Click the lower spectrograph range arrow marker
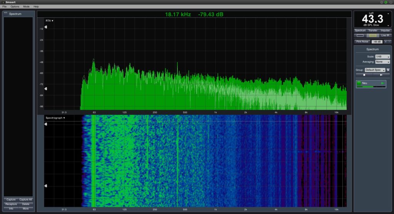394x214 pixels. (x=46, y=186)
